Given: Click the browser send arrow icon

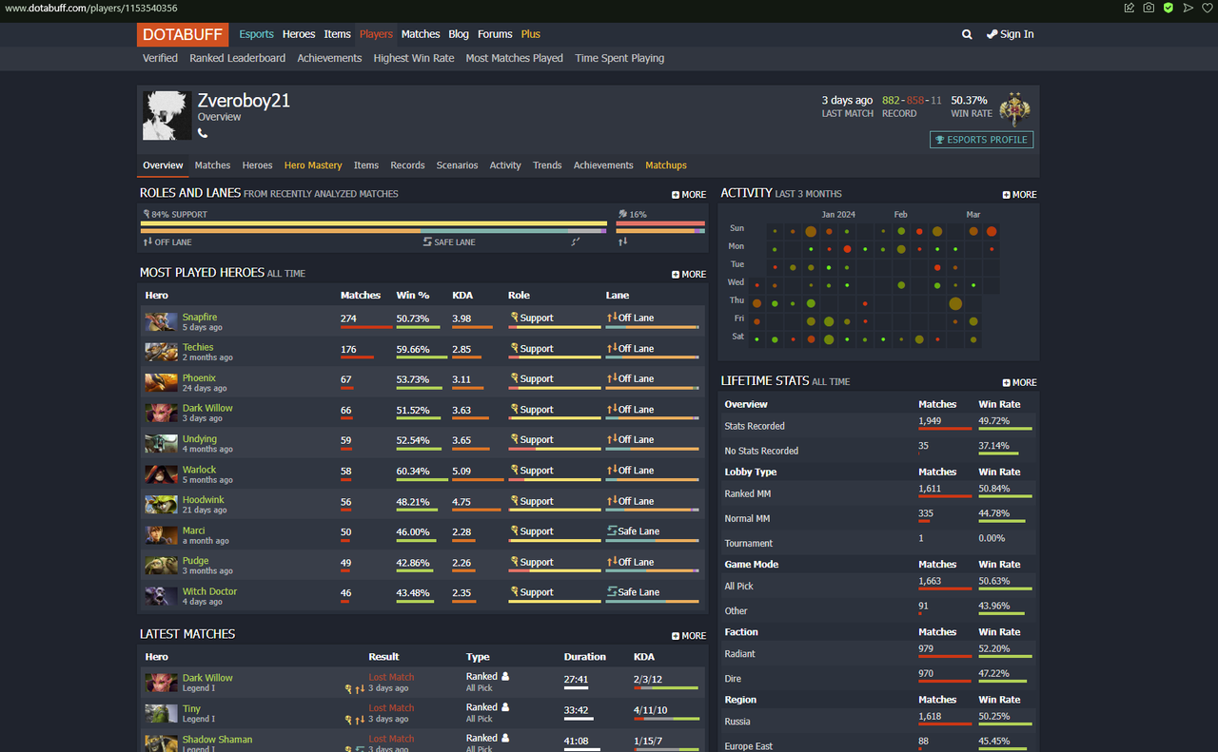Looking at the screenshot, I should pos(1188,8).
